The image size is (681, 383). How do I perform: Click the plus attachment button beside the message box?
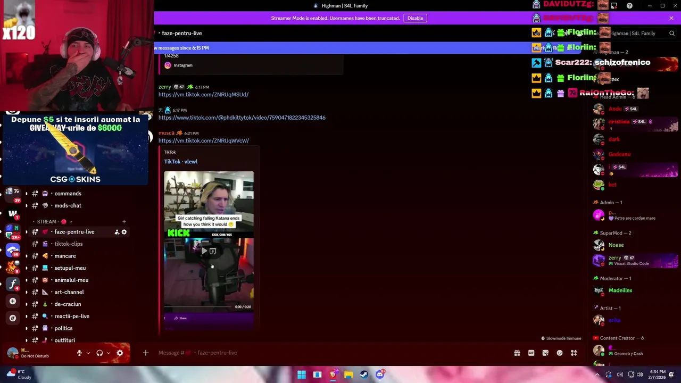(x=145, y=353)
